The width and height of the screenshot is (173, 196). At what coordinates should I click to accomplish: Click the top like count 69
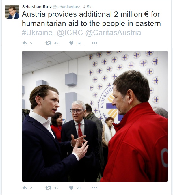79,43
